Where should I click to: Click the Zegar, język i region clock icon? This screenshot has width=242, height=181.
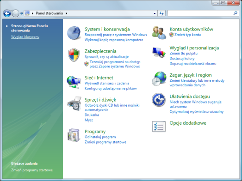pos(159,78)
